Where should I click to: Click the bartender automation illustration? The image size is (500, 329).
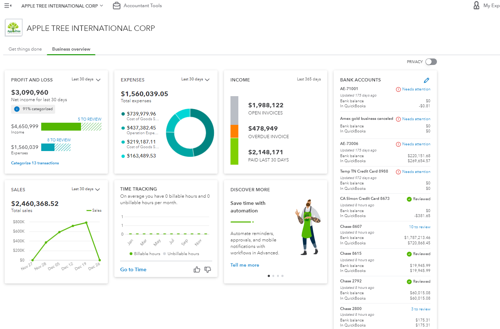tap(308, 227)
